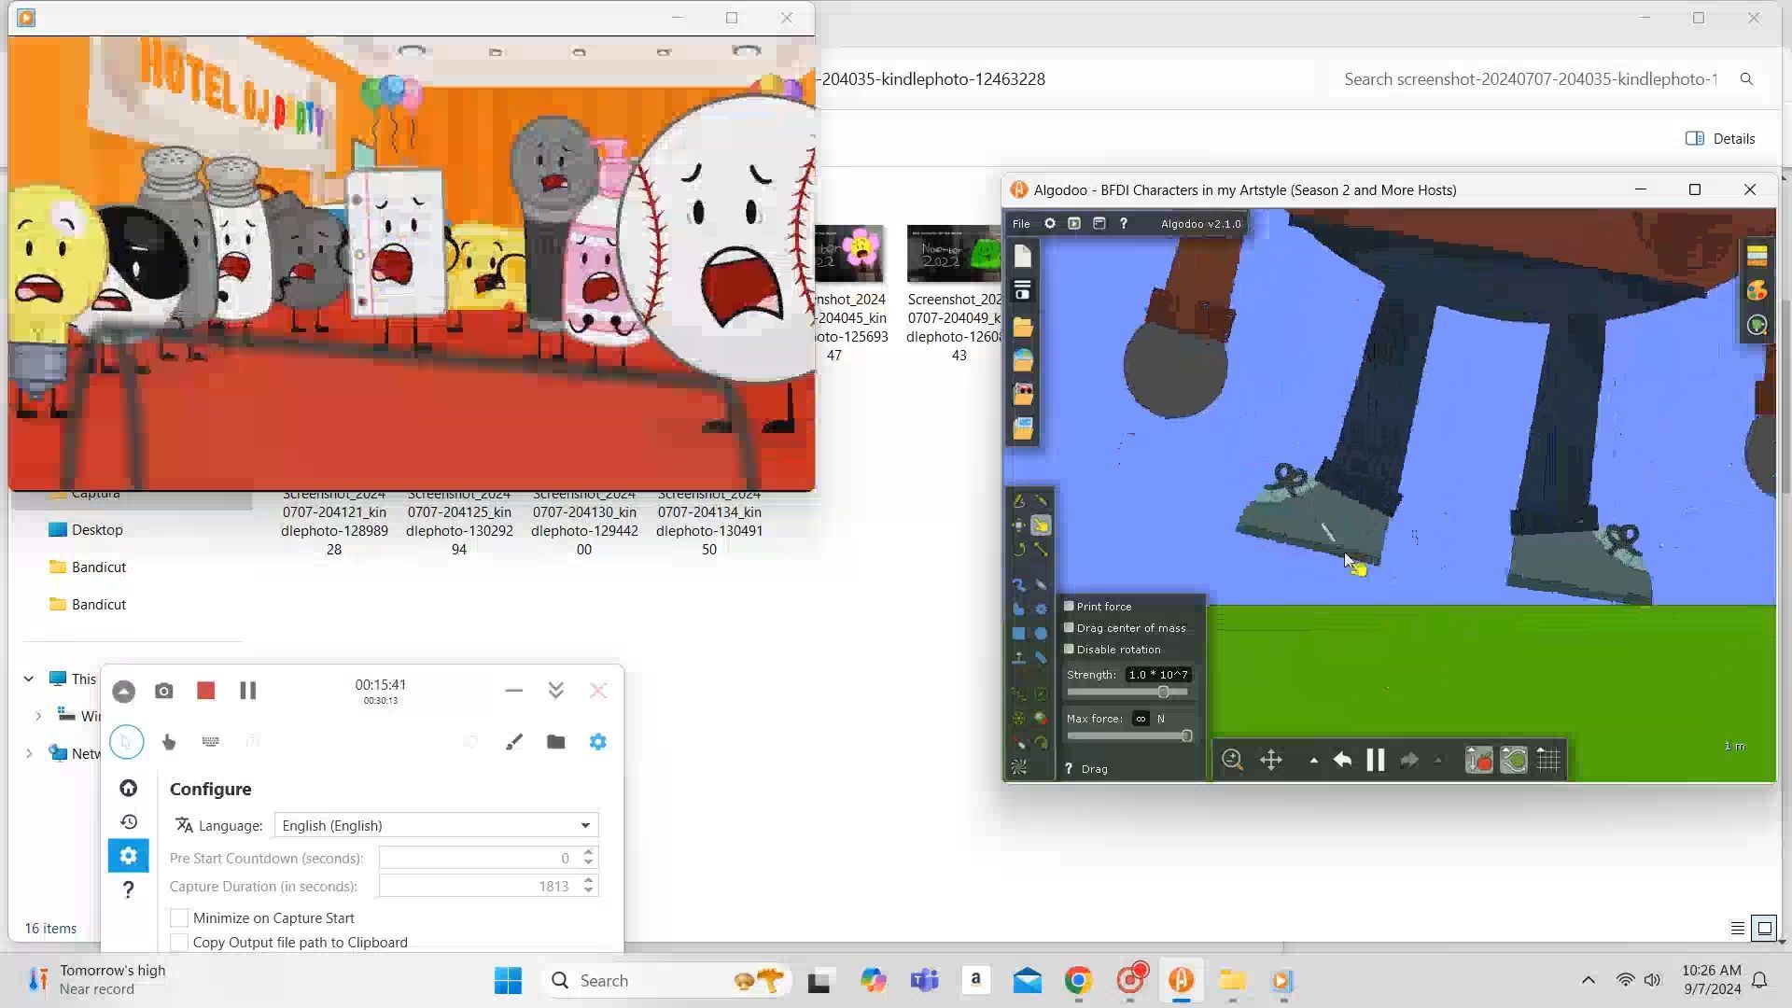This screenshot has height=1008, width=1792.
Task: Open Windows Start menu
Action: point(509,980)
